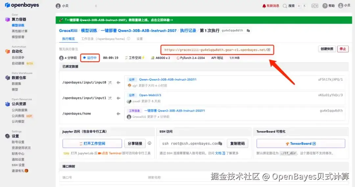
Task: Switch to the 执行概览 tab
Action: pyautogui.click(x=68, y=39)
